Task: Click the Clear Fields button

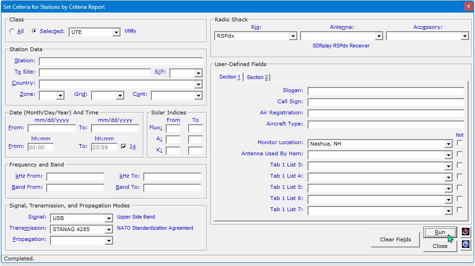Action: (x=395, y=239)
